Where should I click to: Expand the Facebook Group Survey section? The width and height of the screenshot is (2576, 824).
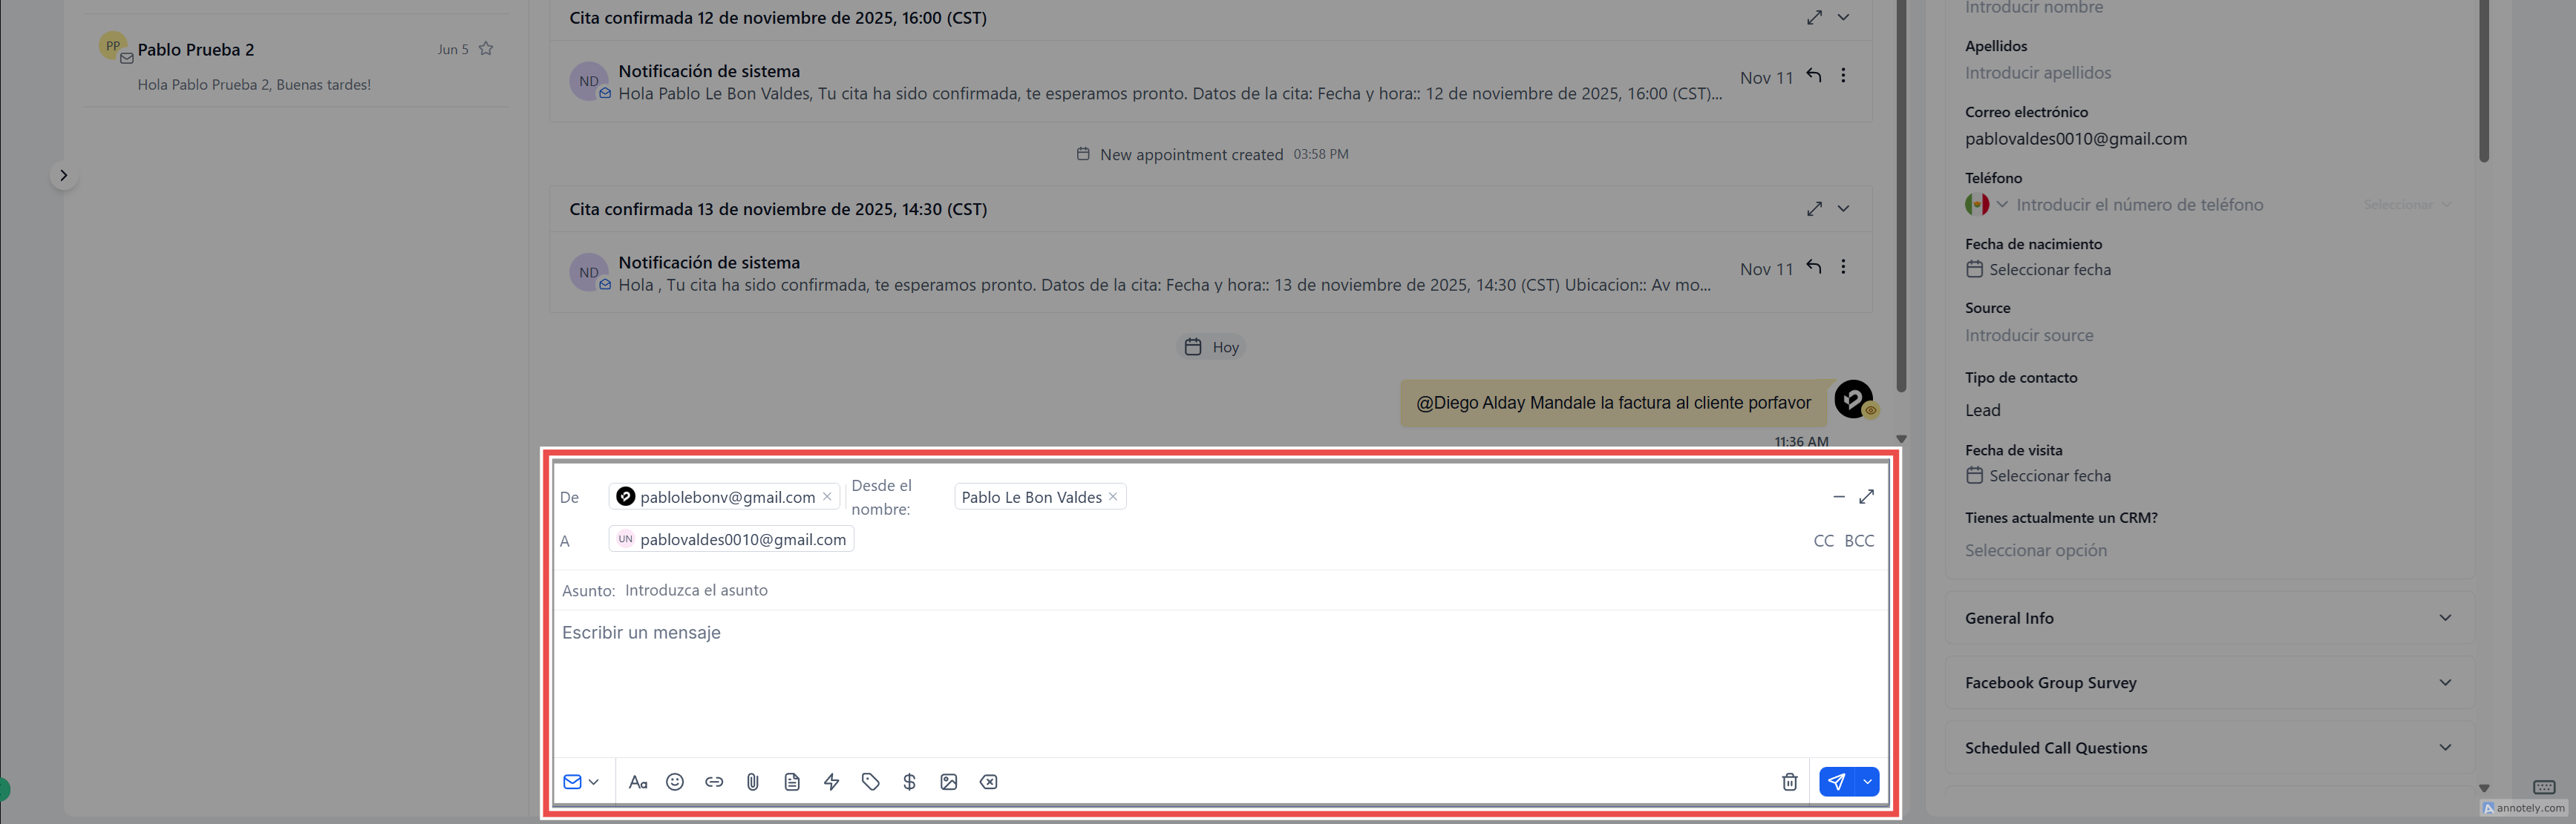(2208, 683)
